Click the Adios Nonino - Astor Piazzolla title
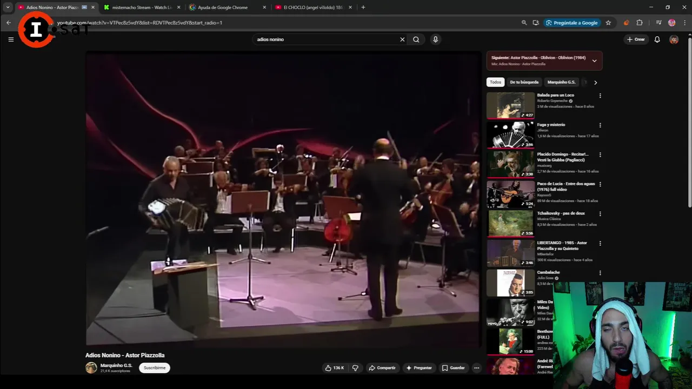 (125, 356)
